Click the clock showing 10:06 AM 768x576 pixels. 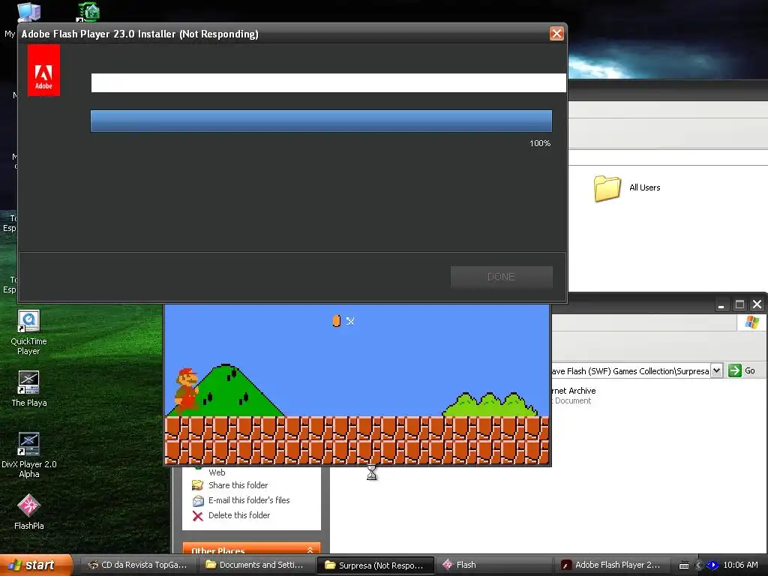740,565
